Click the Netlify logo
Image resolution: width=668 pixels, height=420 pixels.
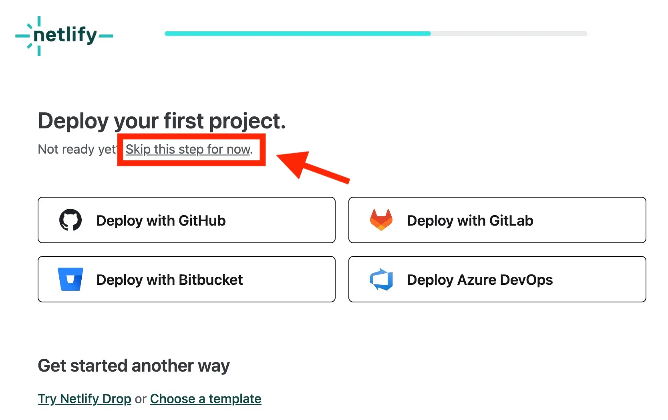64,36
